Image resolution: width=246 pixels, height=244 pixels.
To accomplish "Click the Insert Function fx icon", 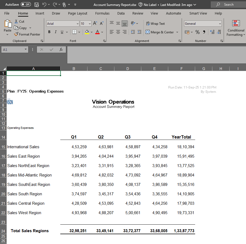I will (x=61, y=49).
